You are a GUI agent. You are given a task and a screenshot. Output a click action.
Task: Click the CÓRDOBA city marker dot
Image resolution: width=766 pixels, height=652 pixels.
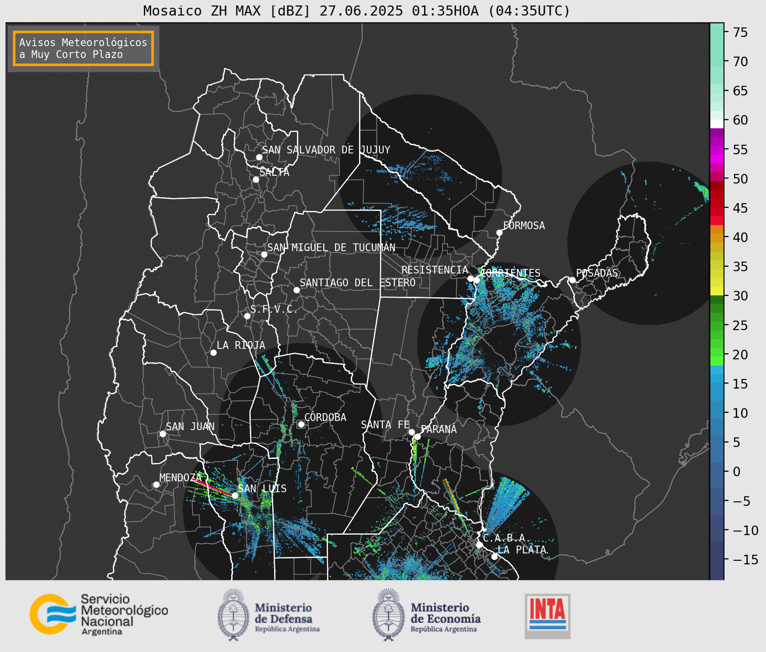click(x=301, y=424)
